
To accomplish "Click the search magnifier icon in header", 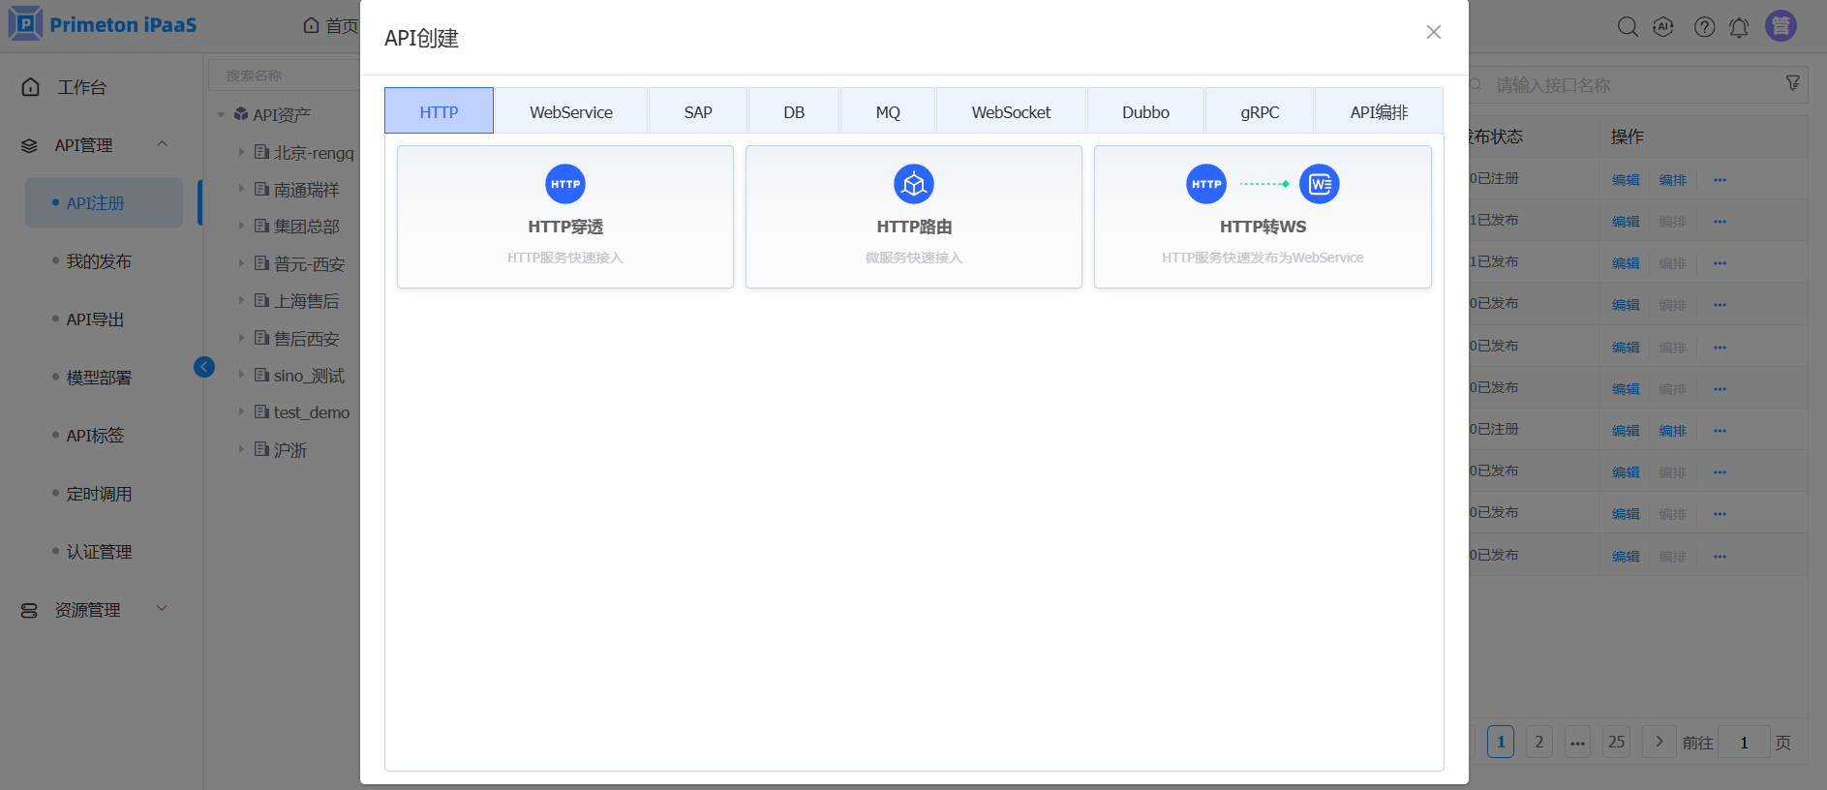I will pos(1628,27).
